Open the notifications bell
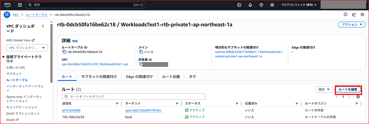This screenshot has width=369, height=124. click(250, 5)
